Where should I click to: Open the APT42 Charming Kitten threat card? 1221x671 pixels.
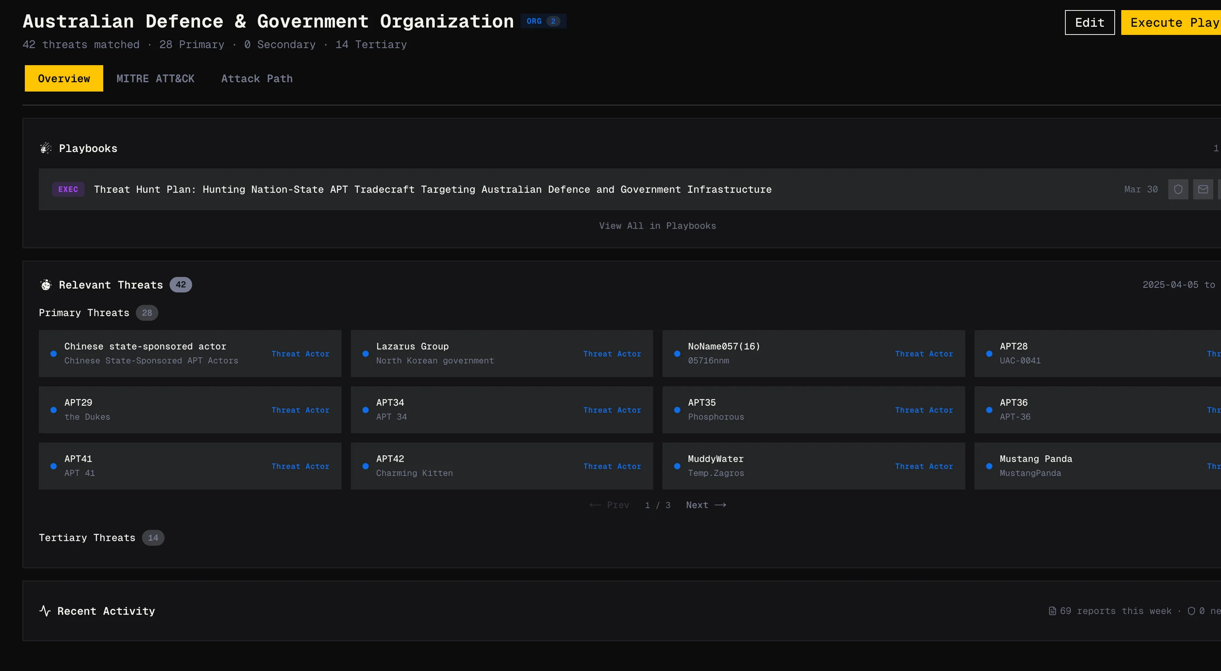coord(502,466)
